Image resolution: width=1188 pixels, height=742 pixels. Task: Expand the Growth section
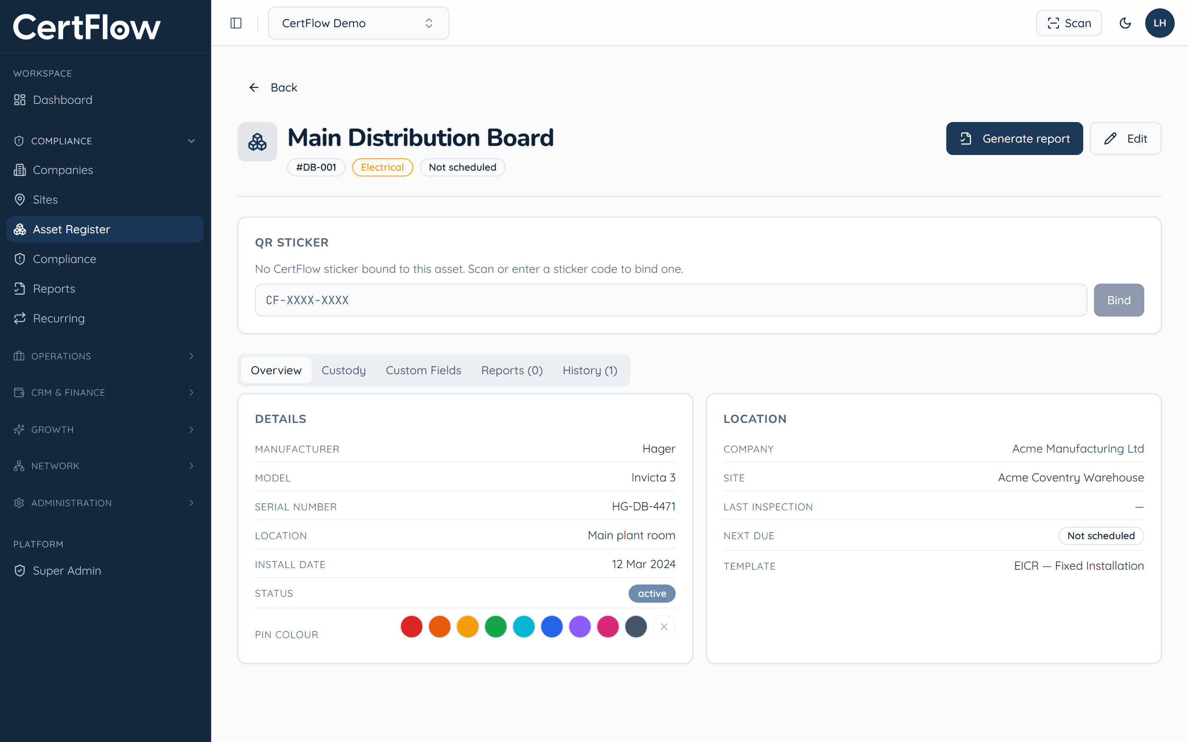click(x=105, y=430)
